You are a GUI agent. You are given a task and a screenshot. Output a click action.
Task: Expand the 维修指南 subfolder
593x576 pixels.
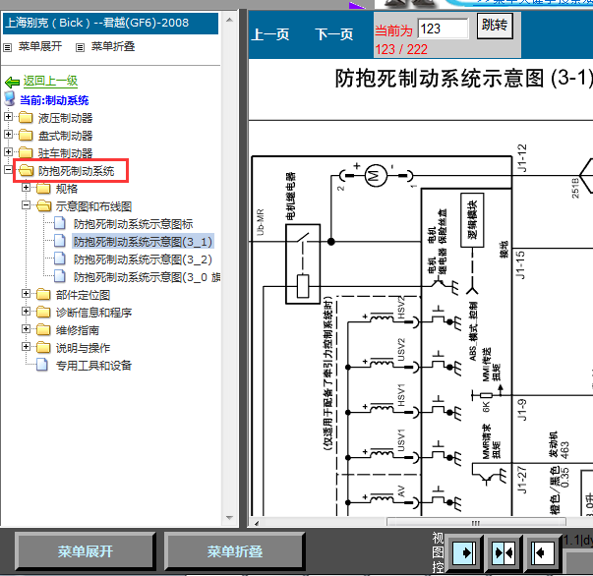[x=26, y=329]
